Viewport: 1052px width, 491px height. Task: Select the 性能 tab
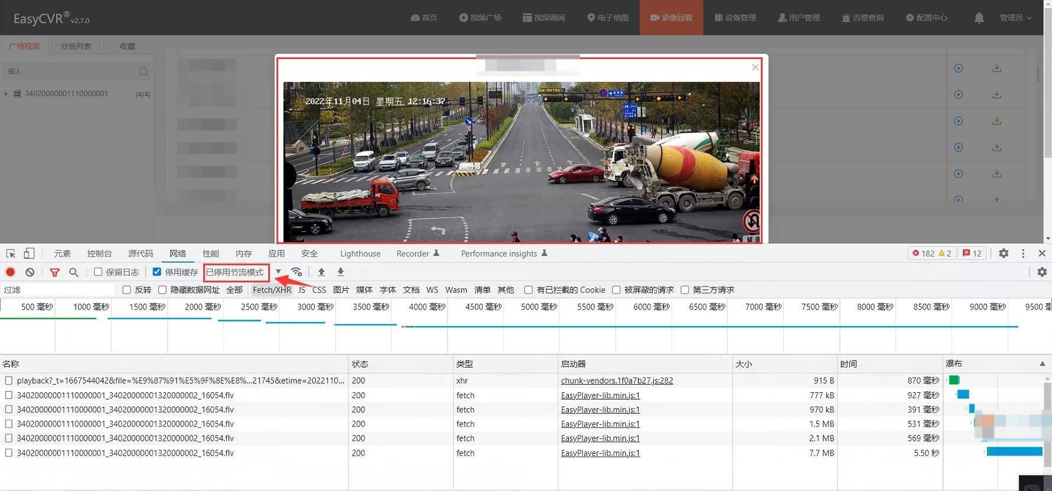[x=210, y=253]
